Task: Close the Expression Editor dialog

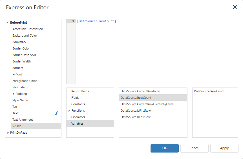Action: click(x=235, y=7)
